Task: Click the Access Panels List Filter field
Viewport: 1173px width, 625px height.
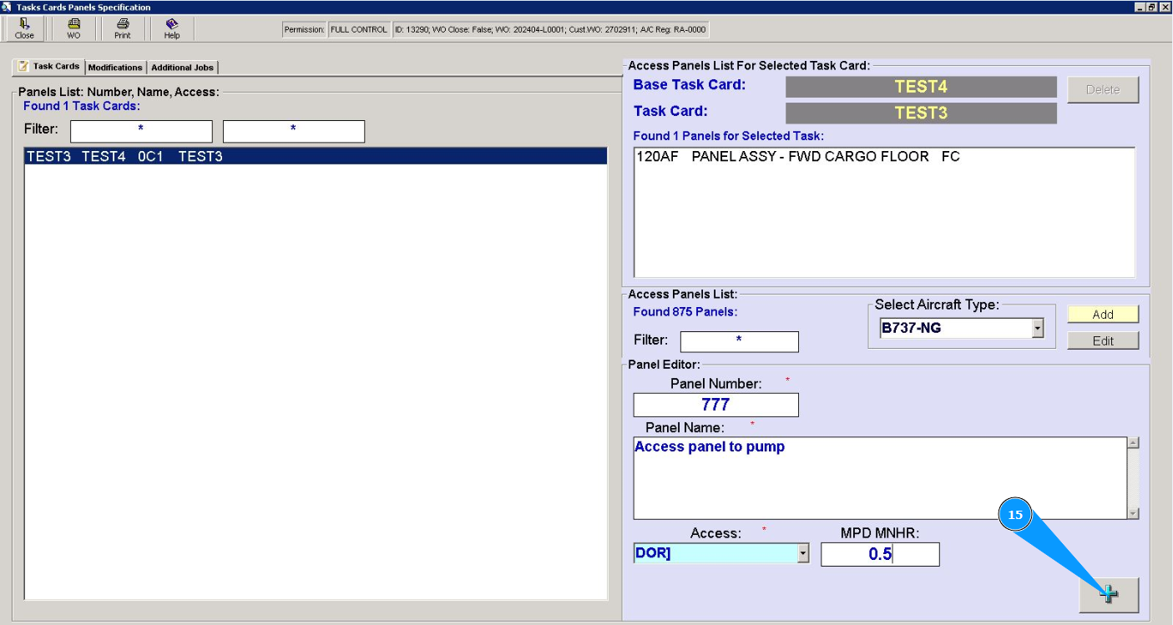Action: point(740,341)
